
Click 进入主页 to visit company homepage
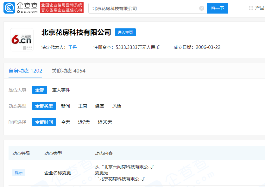coord(125,32)
